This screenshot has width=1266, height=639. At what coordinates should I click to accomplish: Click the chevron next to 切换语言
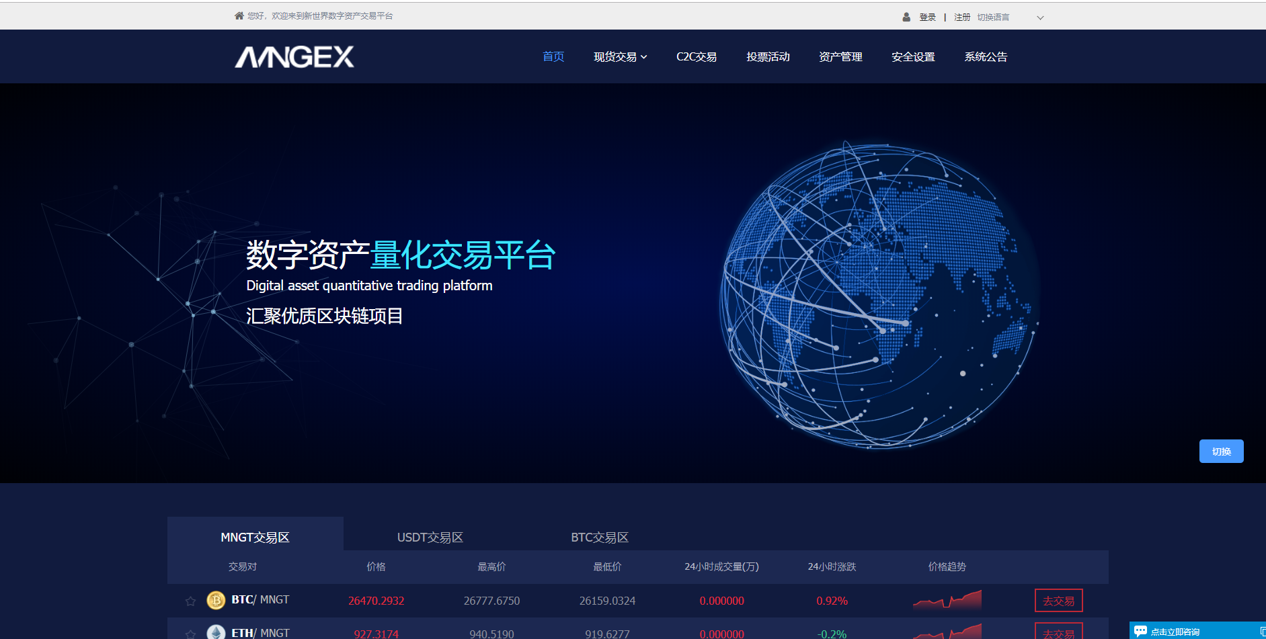tap(1039, 17)
